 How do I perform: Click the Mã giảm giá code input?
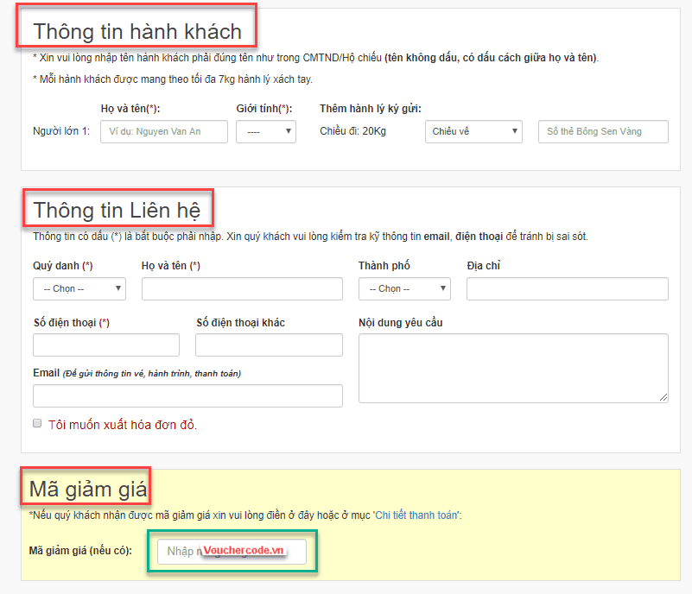click(232, 551)
